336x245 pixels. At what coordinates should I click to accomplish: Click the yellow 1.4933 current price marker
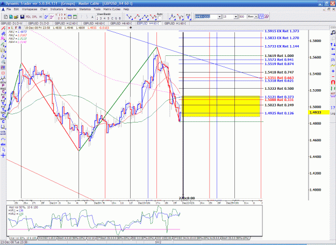coord(318,112)
